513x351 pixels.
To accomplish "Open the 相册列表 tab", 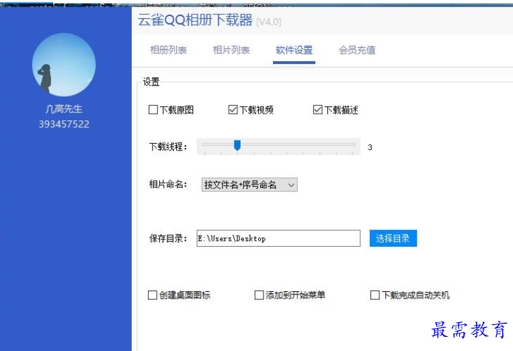I will pos(168,50).
